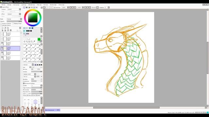Open the Stabilizer dropdown in toolbar
This screenshot has height=117, width=209.
(109, 7)
